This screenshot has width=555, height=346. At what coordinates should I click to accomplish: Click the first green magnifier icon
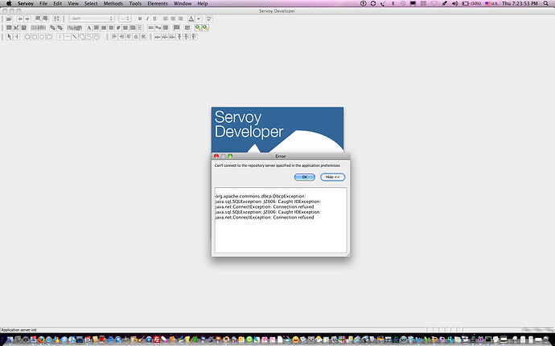198,27
